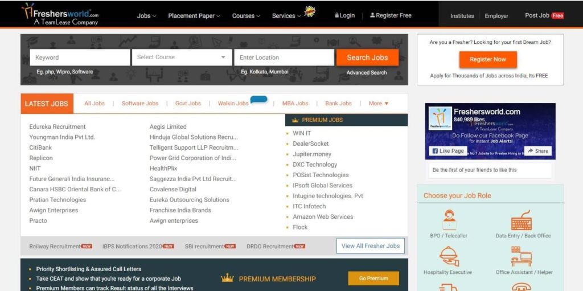Screen dimensions: 583x291
Task: Focus the Enter Location field
Action: click(284, 58)
